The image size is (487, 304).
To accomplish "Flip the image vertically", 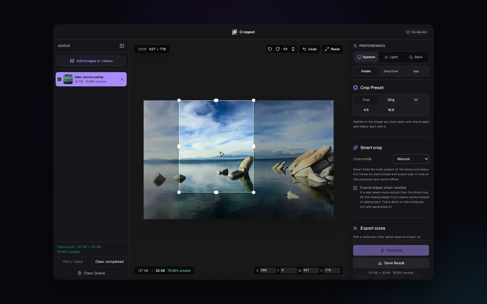I will 293,49.
